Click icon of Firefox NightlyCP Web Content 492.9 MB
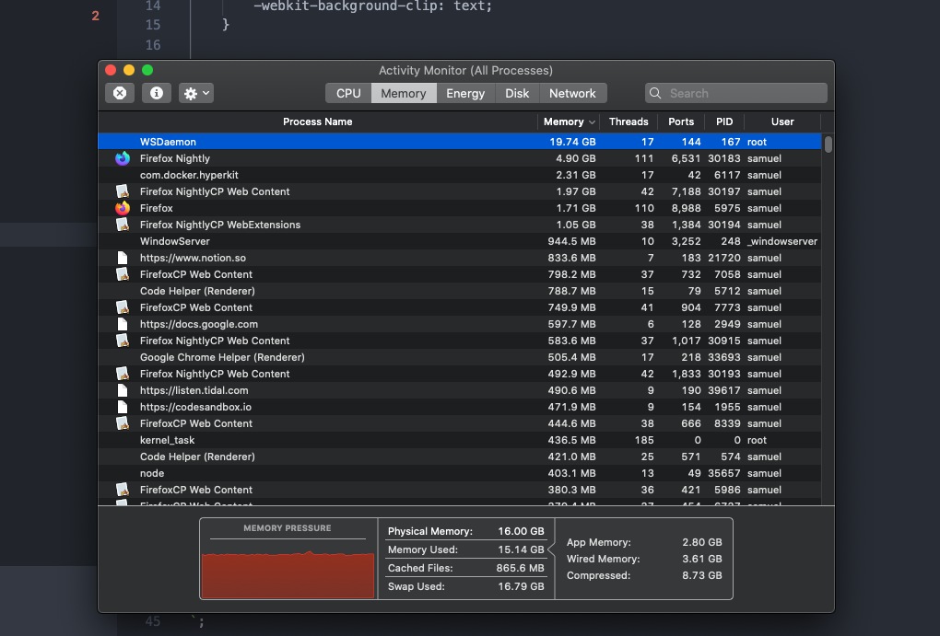 123,374
